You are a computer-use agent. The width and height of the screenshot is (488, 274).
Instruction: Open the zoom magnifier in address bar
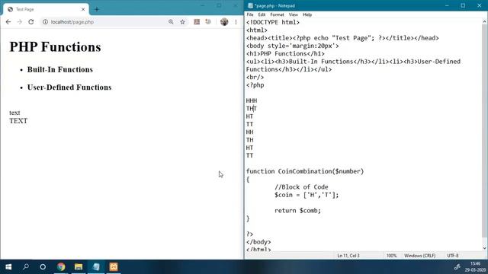(171, 22)
